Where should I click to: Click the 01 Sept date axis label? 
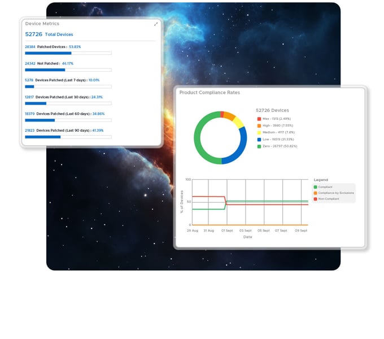coord(227,231)
